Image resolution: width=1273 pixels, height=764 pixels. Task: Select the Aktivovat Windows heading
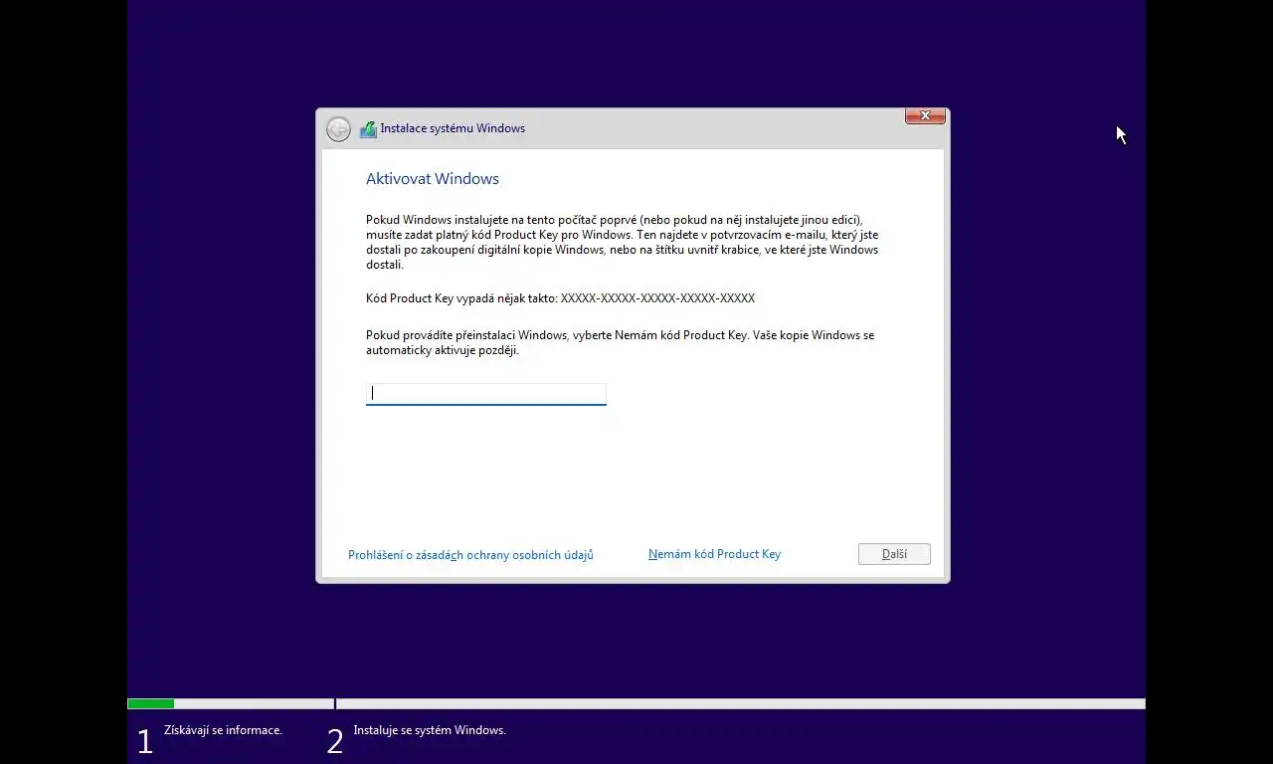[433, 179]
